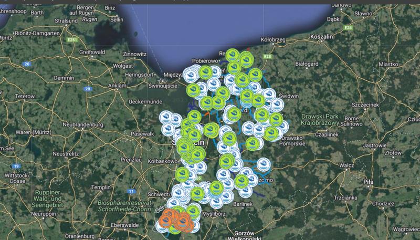This screenshot has width=420, height=240.
Task: Select the green marker next to Pobierowo label
Action: tap(206, 72)
